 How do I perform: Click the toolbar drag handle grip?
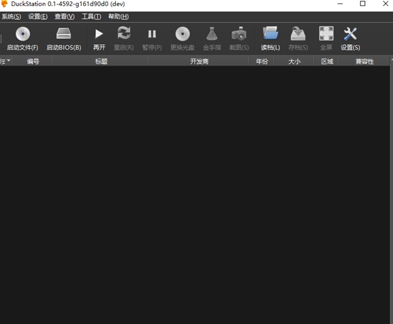[x=1, y=39]
